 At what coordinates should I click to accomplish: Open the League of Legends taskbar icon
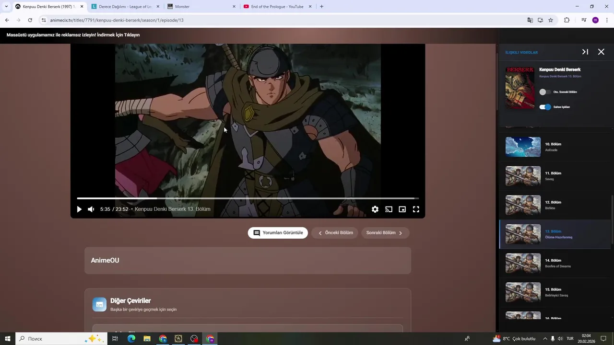[178, 339]
